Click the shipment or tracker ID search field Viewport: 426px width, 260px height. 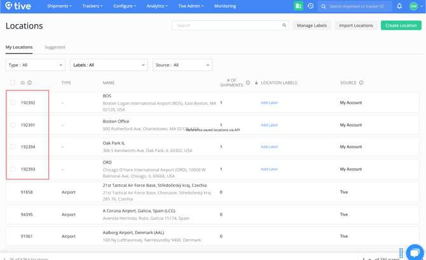pos(358,6)
